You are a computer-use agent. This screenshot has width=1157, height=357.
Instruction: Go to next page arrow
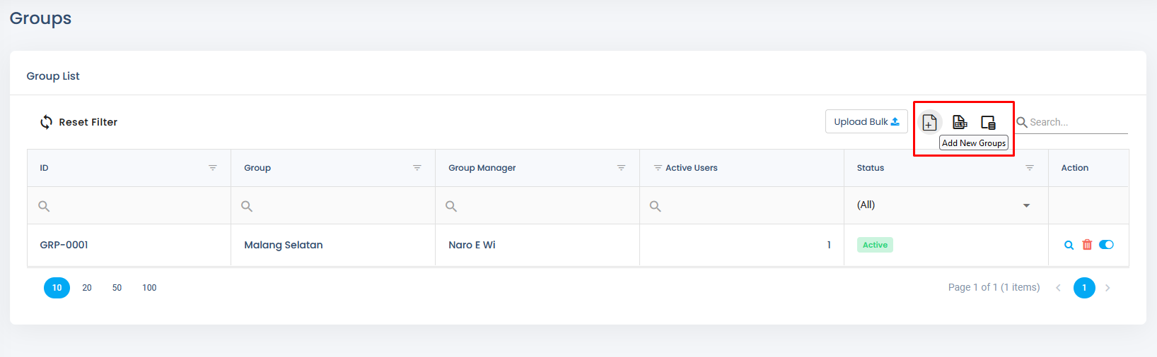tap(1107, 288)
